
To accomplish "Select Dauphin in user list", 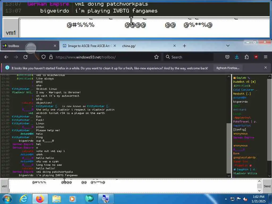I will 244,169.
